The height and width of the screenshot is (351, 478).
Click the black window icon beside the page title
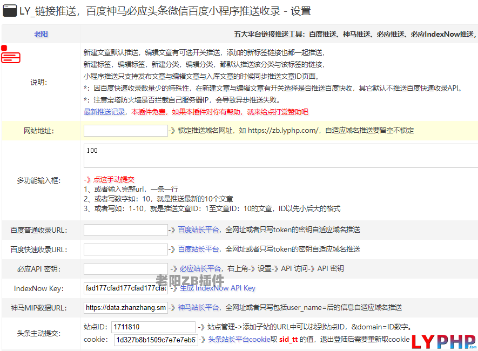tap(9, 11)
